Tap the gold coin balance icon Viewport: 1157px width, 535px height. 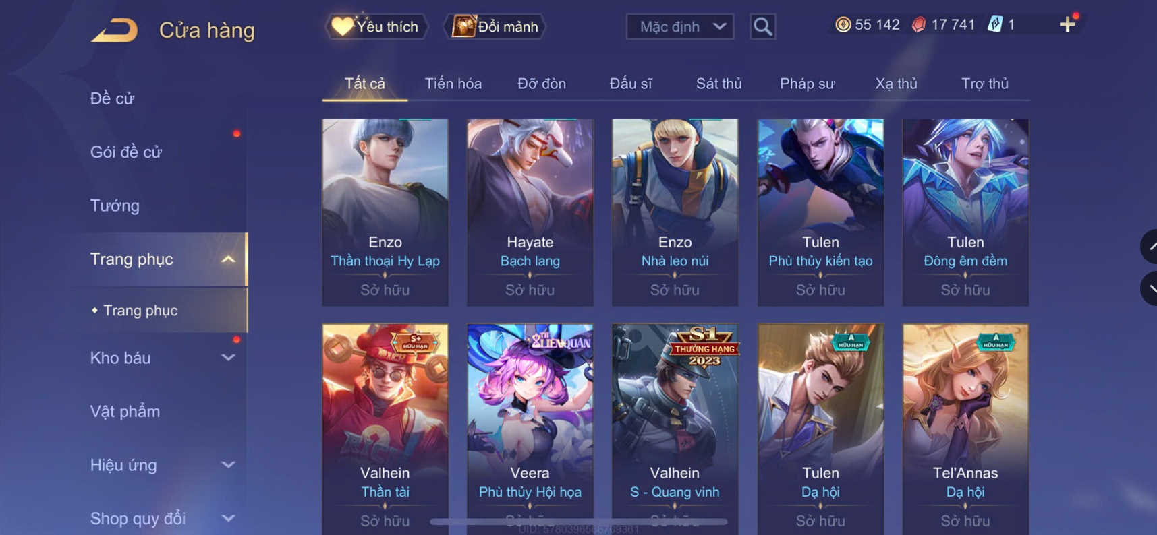[x=843, y=25]
